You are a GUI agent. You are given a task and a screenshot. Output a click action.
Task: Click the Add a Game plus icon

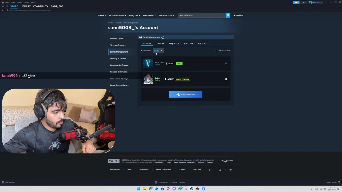point(3,182)
